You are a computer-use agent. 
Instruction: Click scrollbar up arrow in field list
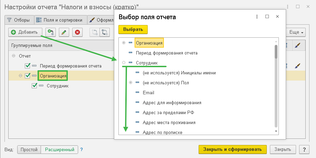point(276,41)
